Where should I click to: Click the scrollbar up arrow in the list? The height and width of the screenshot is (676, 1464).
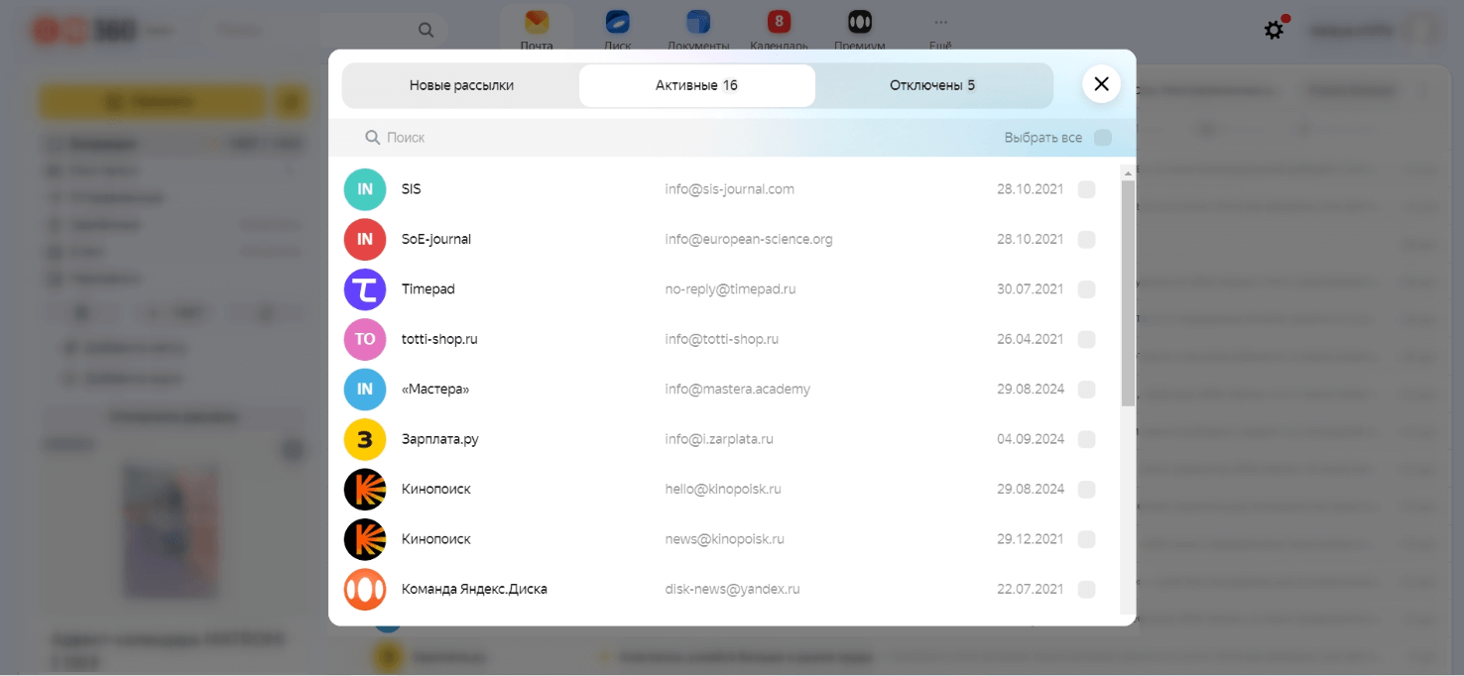[x=1128, y=173]
